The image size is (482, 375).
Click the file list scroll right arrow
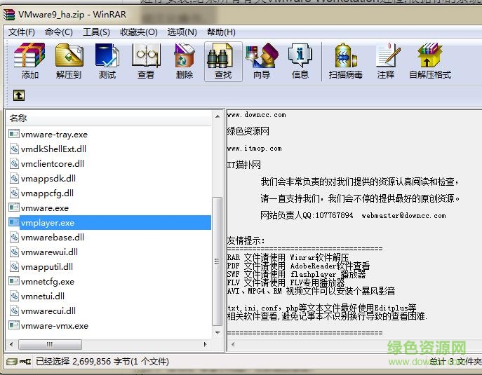[x=205, y=344]
